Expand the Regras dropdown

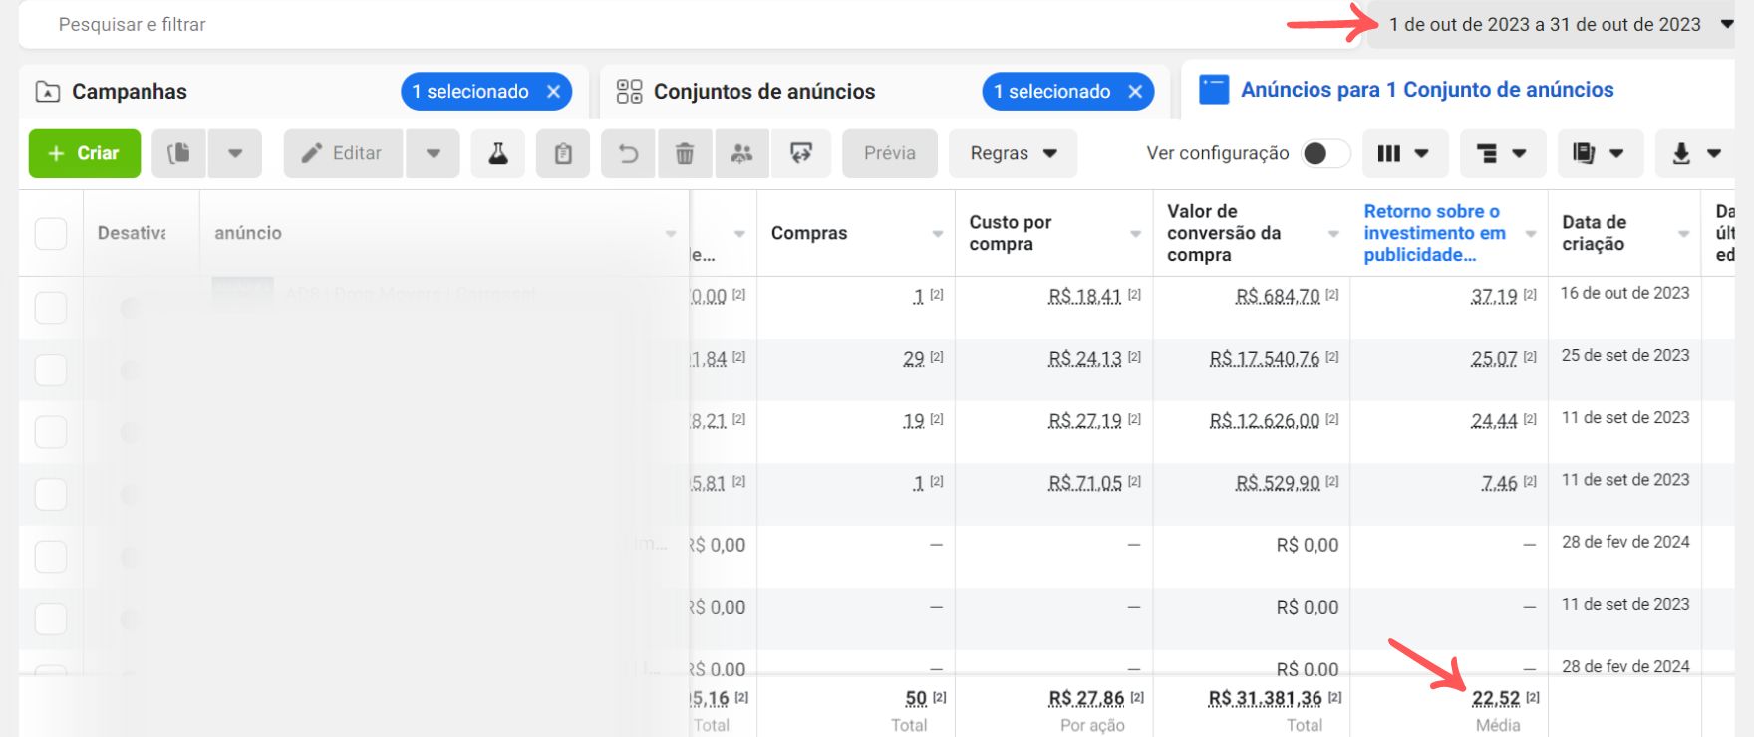[x=1013, y=153]
